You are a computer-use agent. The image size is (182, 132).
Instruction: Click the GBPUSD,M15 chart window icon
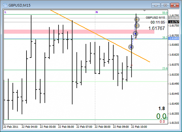click(5, 5)
